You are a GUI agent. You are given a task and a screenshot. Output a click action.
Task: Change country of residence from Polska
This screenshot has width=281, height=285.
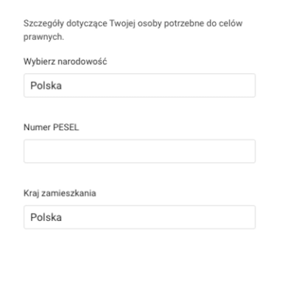(x=139, y=217)
